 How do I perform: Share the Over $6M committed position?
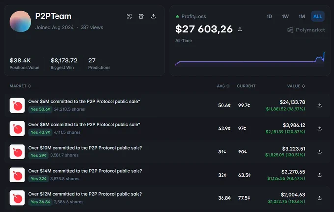tap(320, 105)
